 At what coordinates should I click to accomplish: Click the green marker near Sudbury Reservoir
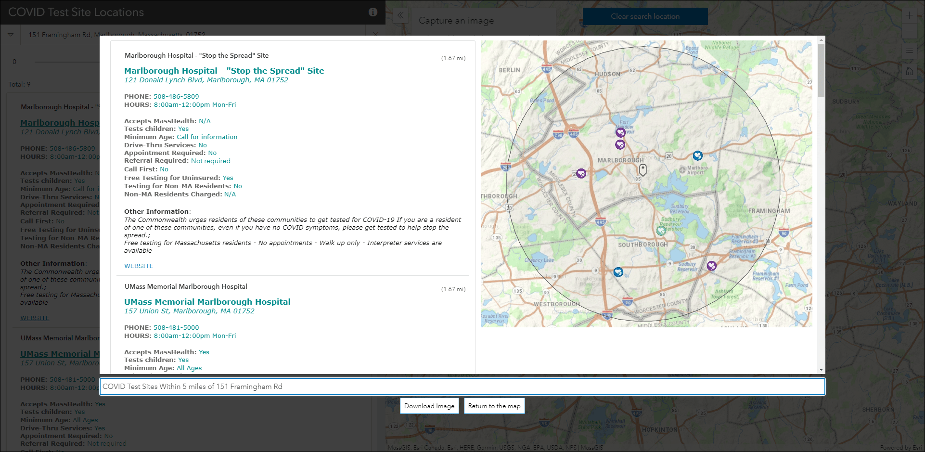(x=661, y=231)
